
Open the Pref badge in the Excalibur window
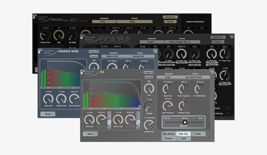click(x=82, y=35)
